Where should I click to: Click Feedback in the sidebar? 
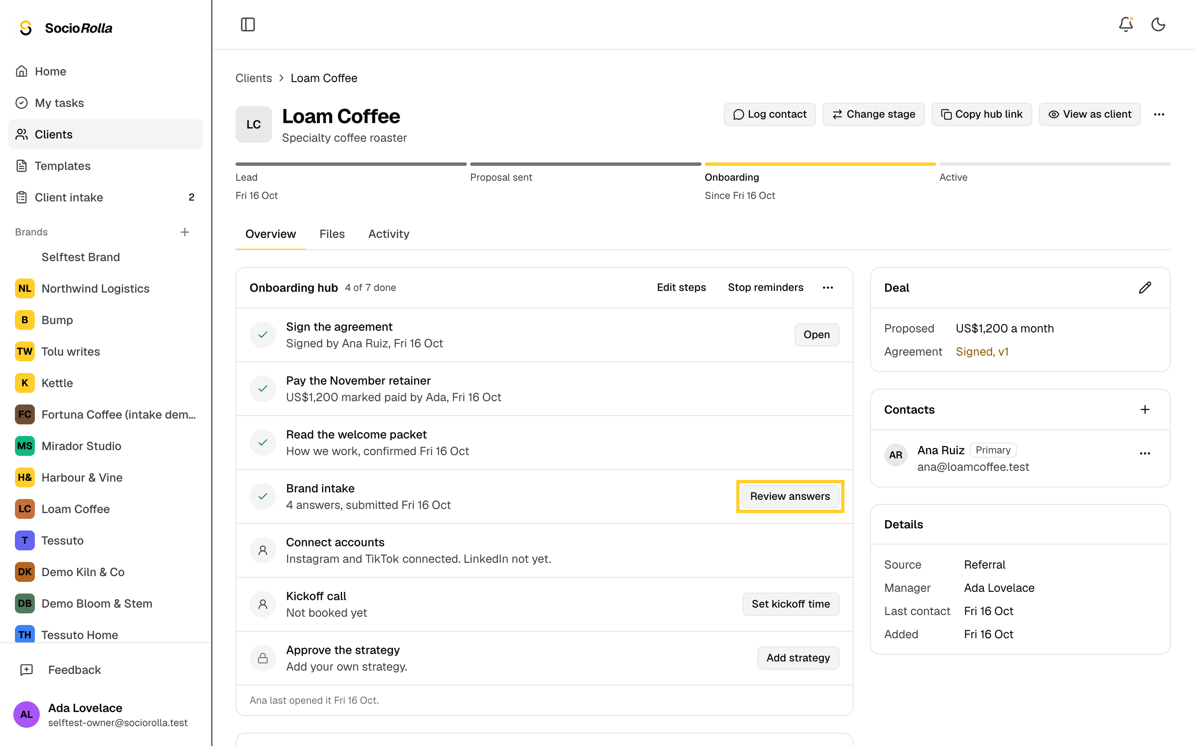(106, 669)
